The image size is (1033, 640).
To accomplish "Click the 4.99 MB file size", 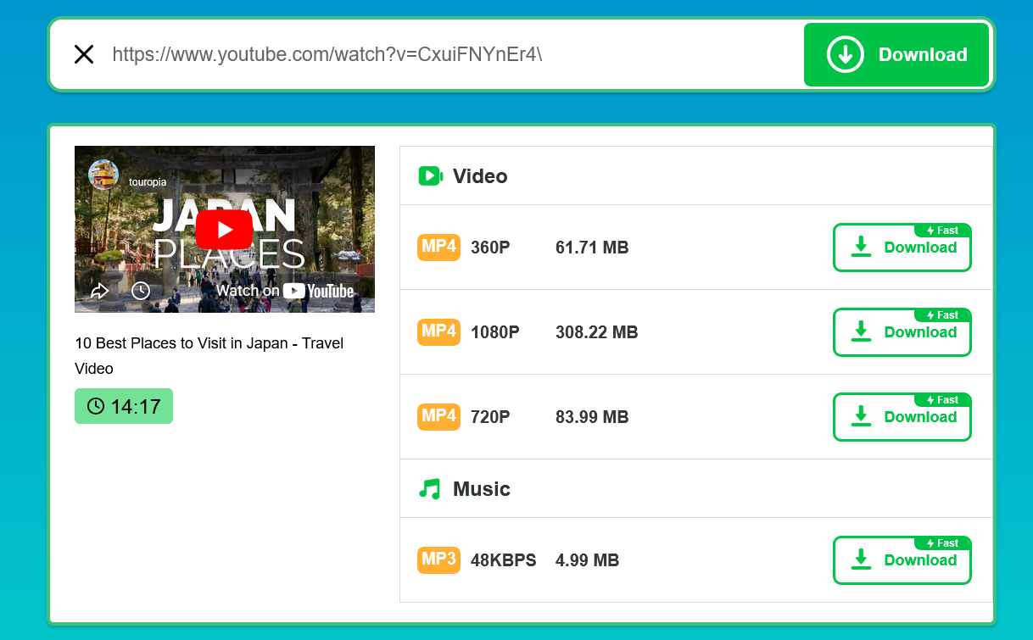I will (588, 561).
